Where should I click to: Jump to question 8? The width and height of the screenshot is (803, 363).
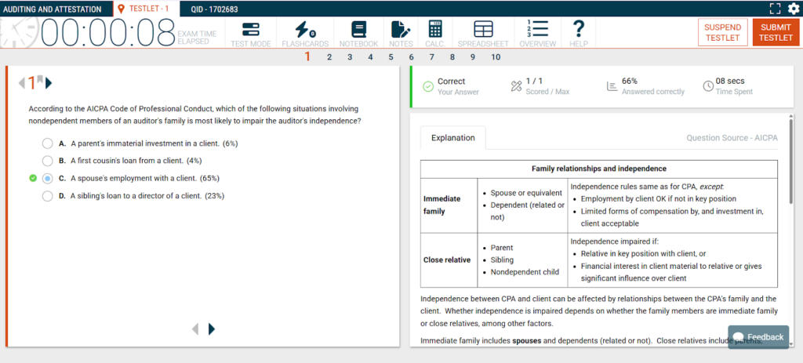(452, 56)
